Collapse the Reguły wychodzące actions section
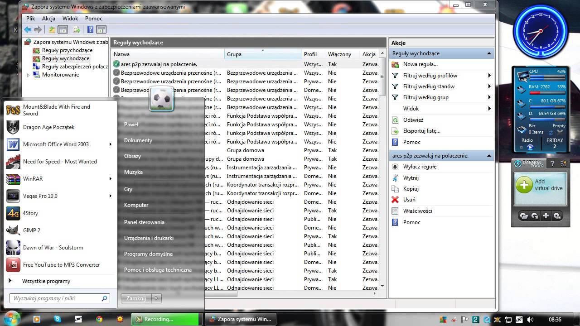Screen dimensions: 580x326 point(489,53)
